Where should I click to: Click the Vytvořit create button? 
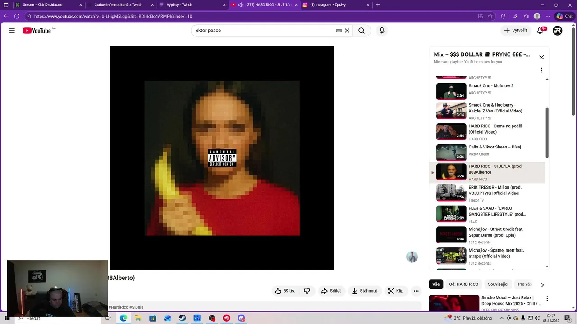(x=515, y=31)
